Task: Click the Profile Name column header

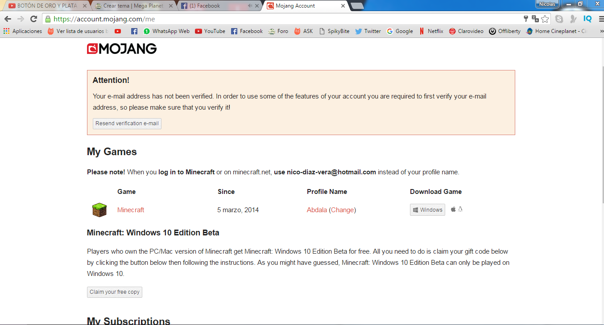Action: pyautogui.click(x=327, y=192)
